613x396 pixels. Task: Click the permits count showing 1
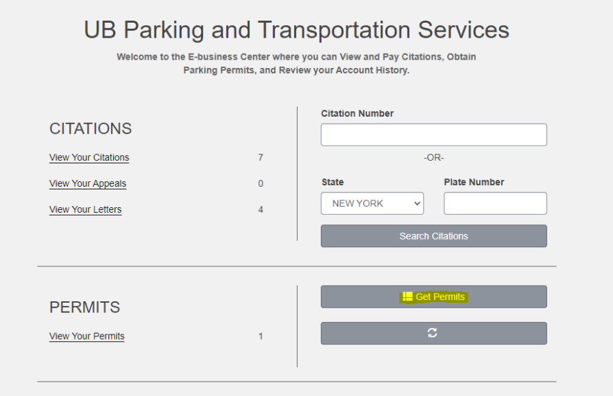tap(261, 336)
